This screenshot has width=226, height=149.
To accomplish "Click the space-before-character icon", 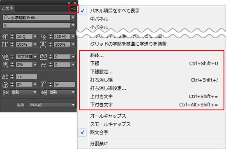I will (x=6, y=92).
